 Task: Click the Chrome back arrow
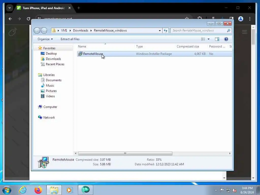[x=10, y=19]
